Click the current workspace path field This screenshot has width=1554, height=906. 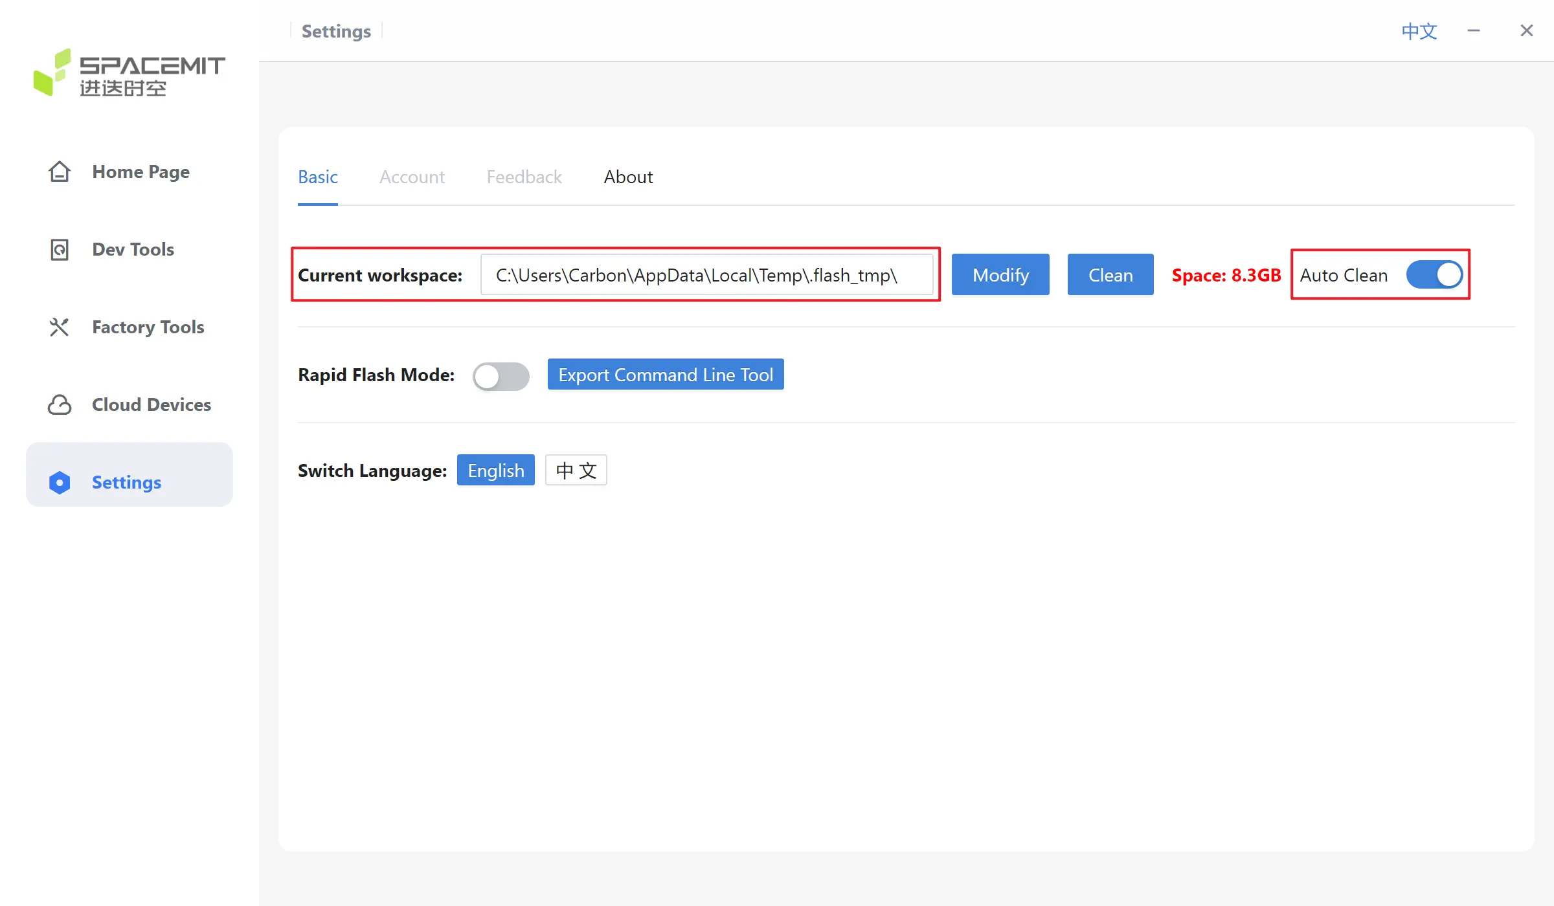click(x=706, y=274)
